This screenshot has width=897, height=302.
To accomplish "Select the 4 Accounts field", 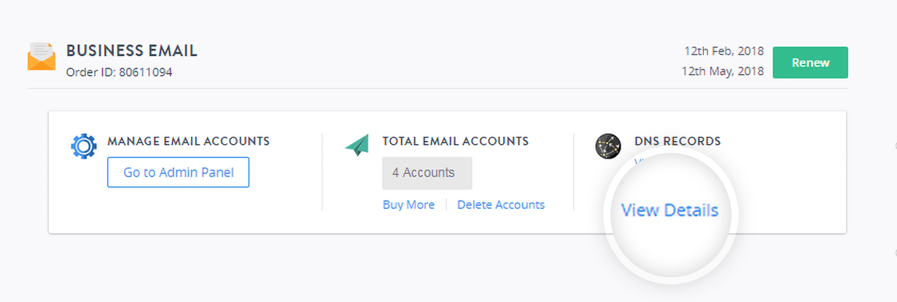I will [427, 173].
